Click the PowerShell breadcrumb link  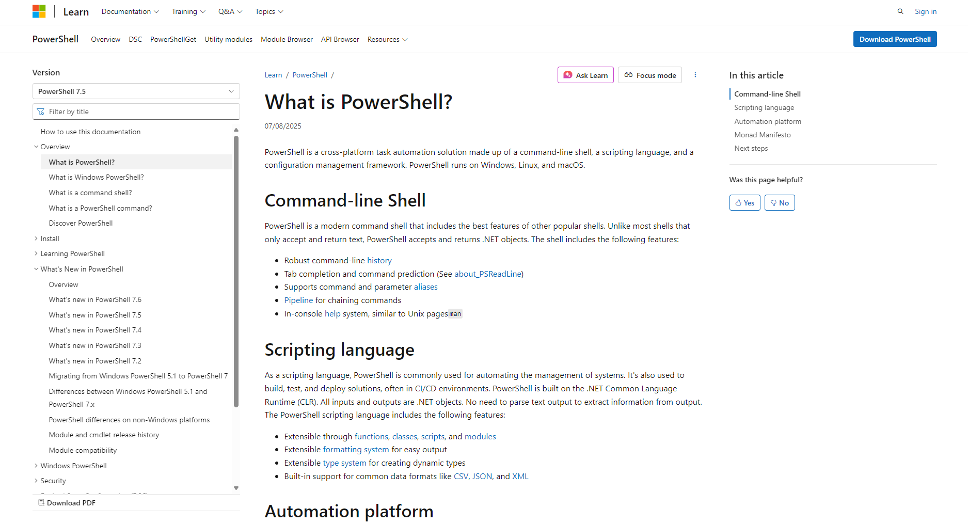tap(310, 75)
